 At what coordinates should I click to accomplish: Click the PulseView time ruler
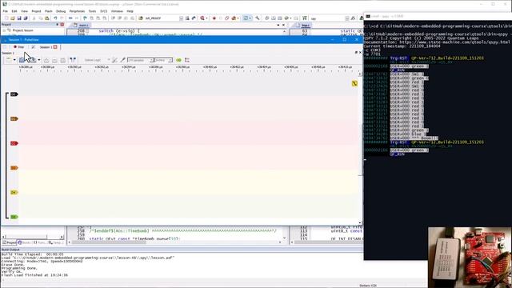point(189,68)
